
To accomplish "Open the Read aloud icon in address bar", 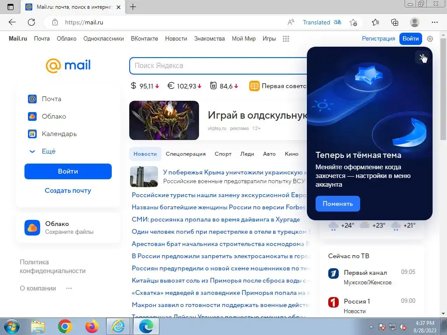I will 291,22.
